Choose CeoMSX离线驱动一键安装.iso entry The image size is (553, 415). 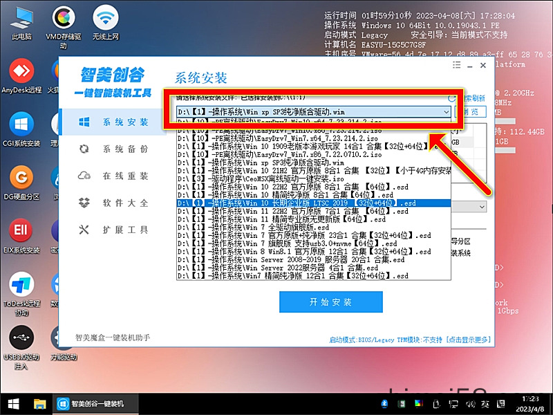coord(314,179)
